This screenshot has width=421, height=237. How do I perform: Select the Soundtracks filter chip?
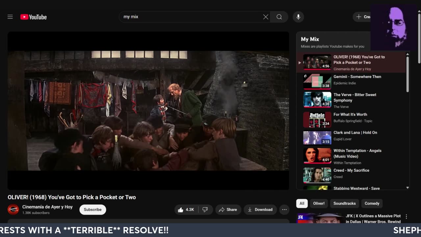[344, 203]
